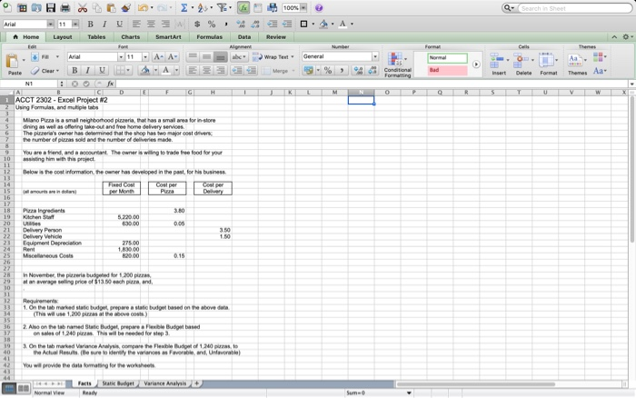
Task: Toggle ribbon Align Text Left button
Action: click(193, 70)
